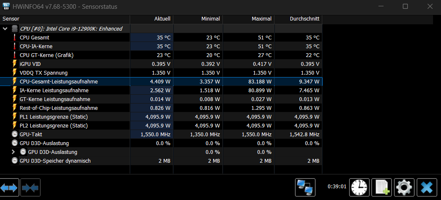Click the lightning icon beside Rest-of-Chip-Leistungsaufnahme
Viewport: 441px width, 200px height.
pyautogui.click(x=15, y=108)
